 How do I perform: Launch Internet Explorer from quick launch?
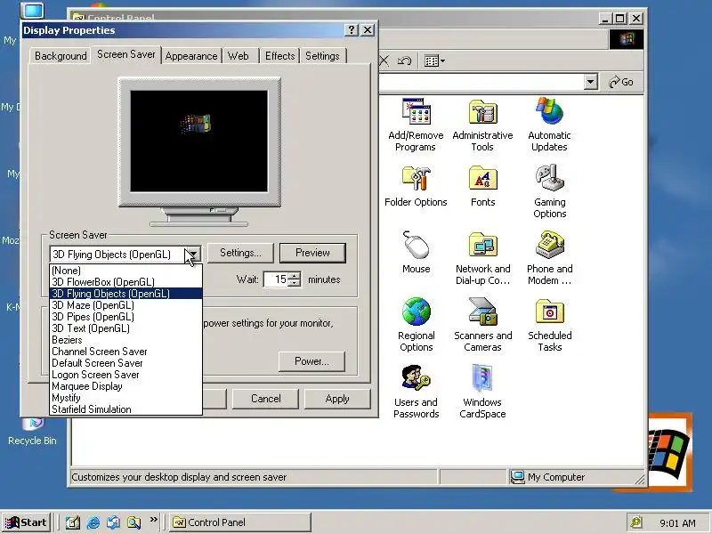93,522
